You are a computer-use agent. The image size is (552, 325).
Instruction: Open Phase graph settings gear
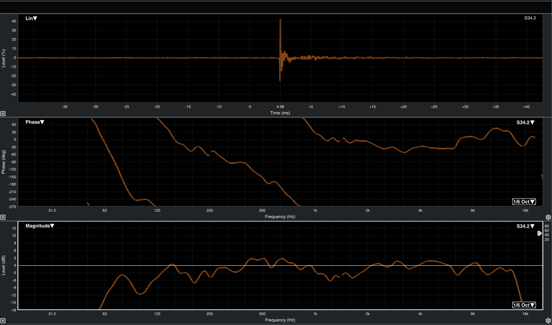(x=548, y=217)
